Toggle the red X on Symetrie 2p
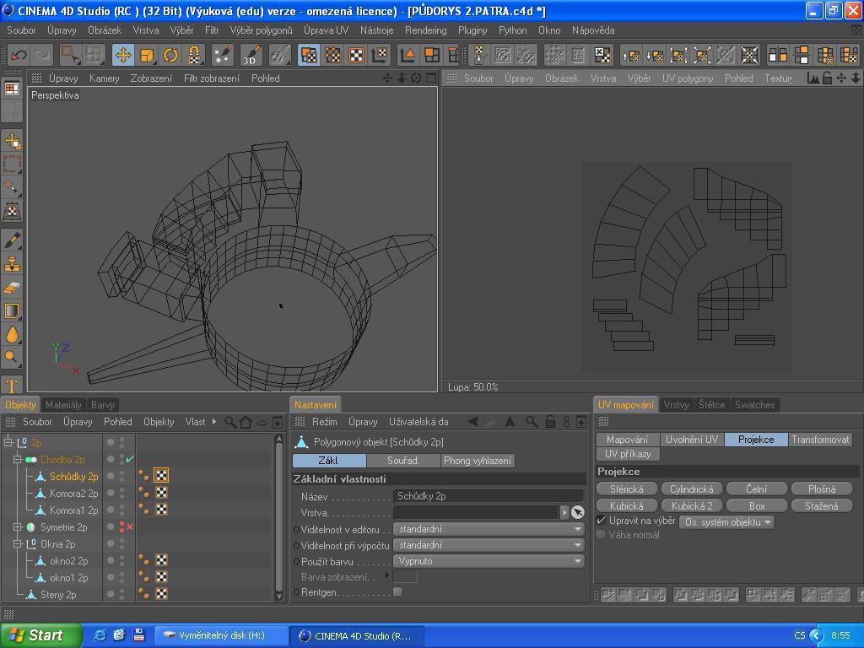The height and width of the screenshot is (648, 864). [x=130, y=526]
